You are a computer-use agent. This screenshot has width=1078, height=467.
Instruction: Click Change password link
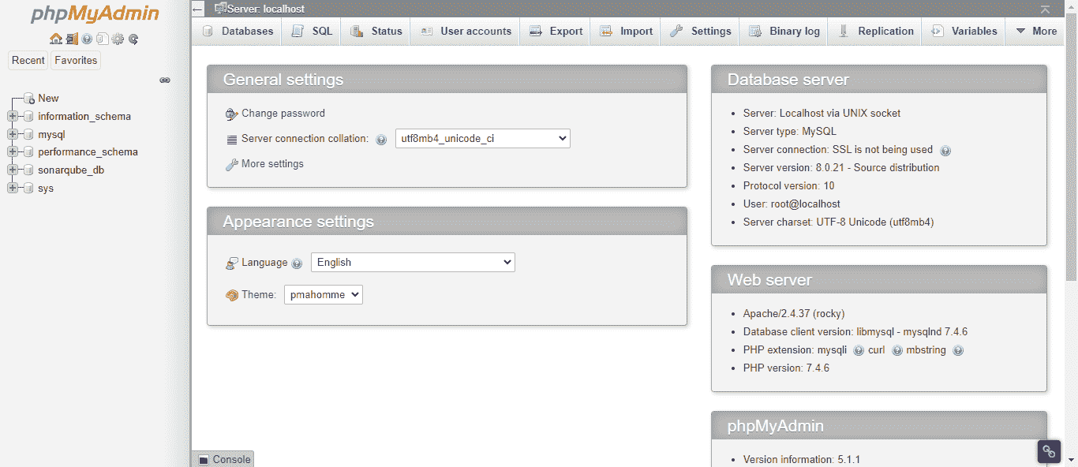tap(283, 114)
